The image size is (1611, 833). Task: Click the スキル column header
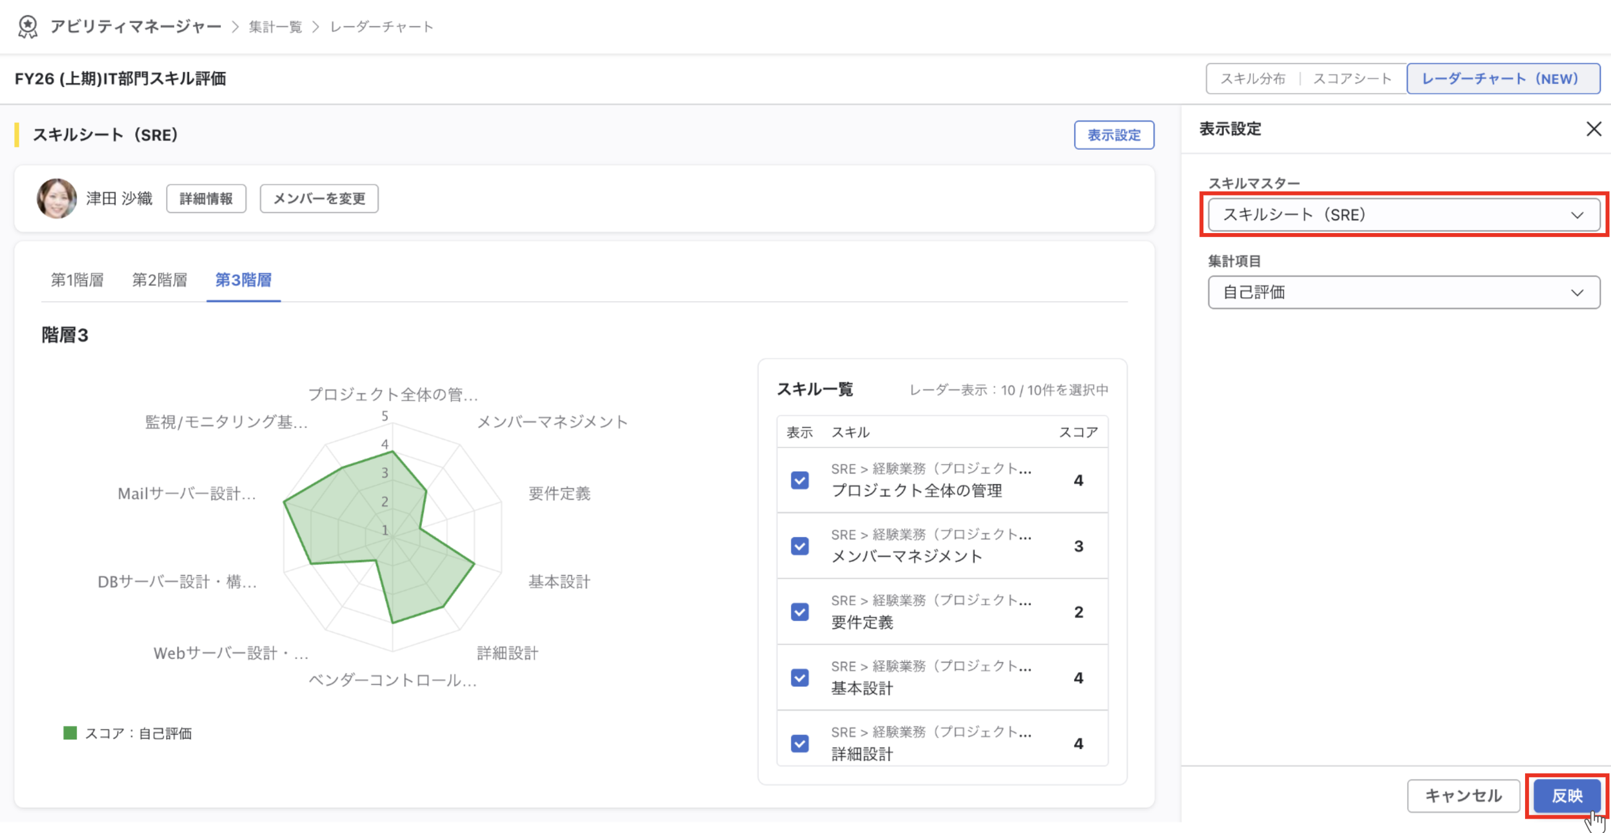pyautogui.click(x=850, y=432)
